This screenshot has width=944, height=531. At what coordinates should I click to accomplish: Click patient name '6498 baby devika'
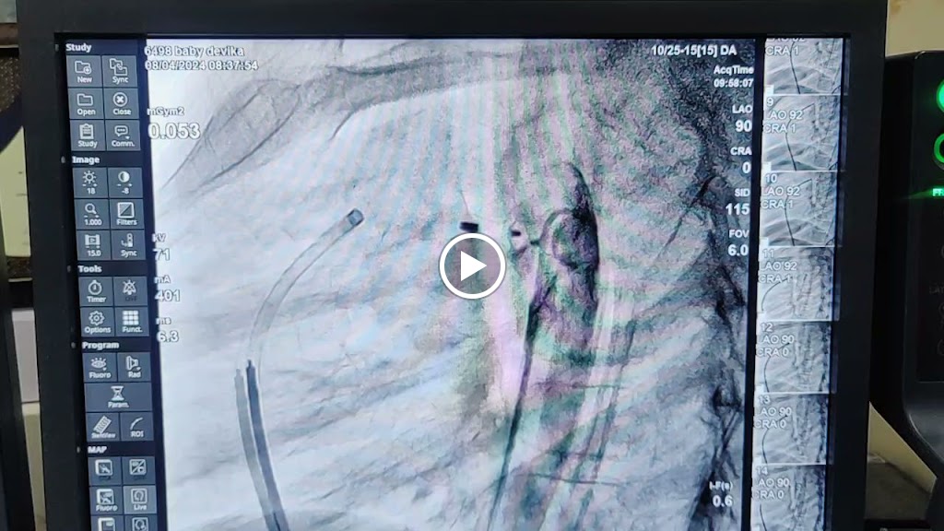tap(194, 52)
